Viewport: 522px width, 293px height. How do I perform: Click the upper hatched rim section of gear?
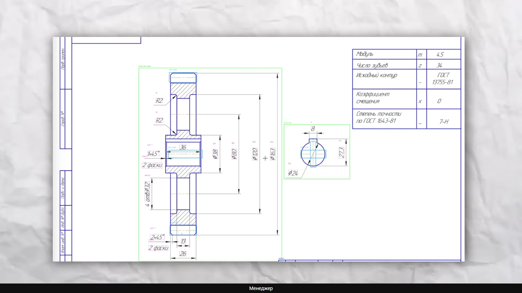click(x=183, y=90)
